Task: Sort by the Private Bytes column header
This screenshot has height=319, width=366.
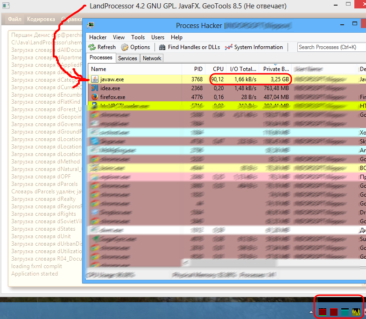Action: (275, 69)
